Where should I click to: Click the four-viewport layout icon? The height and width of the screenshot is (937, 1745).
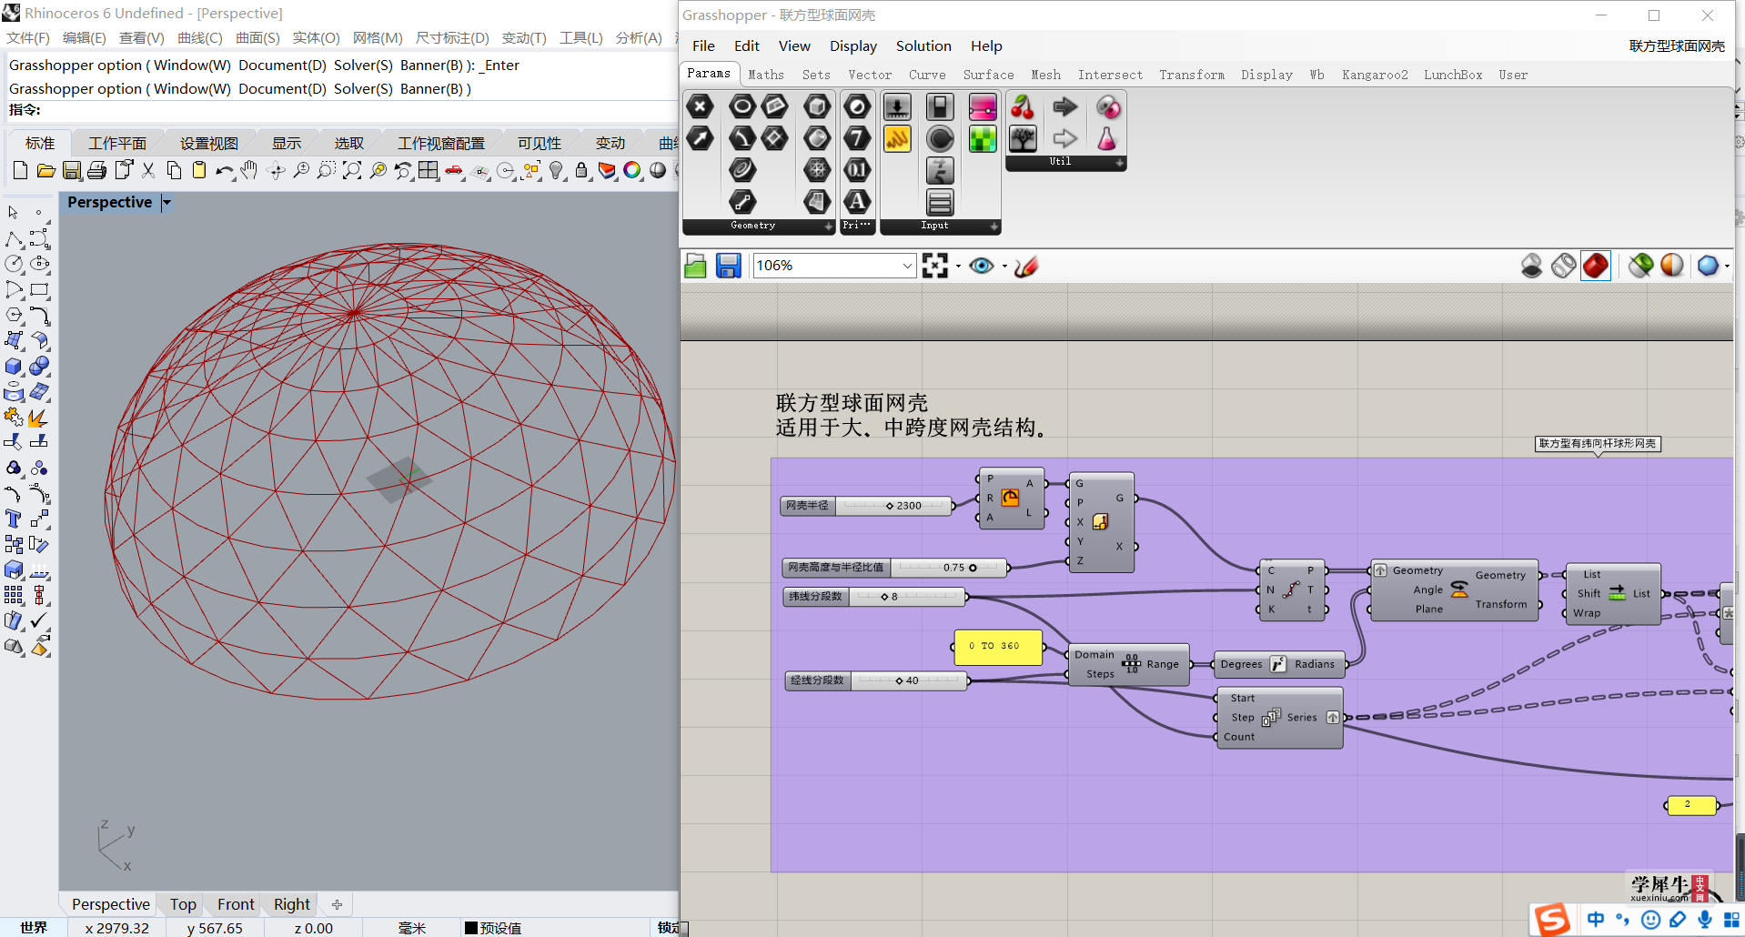click(429, 170)
